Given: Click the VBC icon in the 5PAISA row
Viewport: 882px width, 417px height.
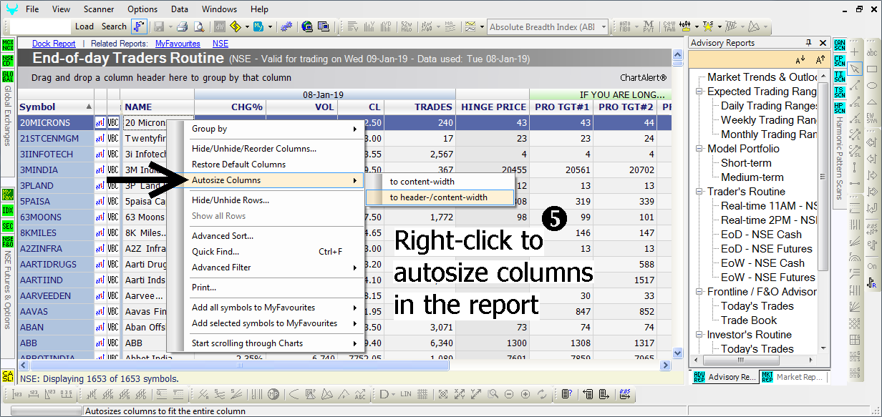Looking at the screenshot, I should 113,202.
